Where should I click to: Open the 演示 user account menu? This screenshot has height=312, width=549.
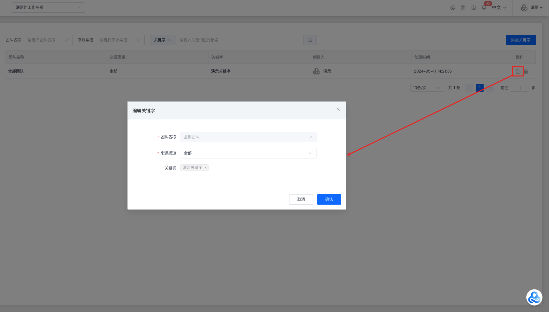532,7
